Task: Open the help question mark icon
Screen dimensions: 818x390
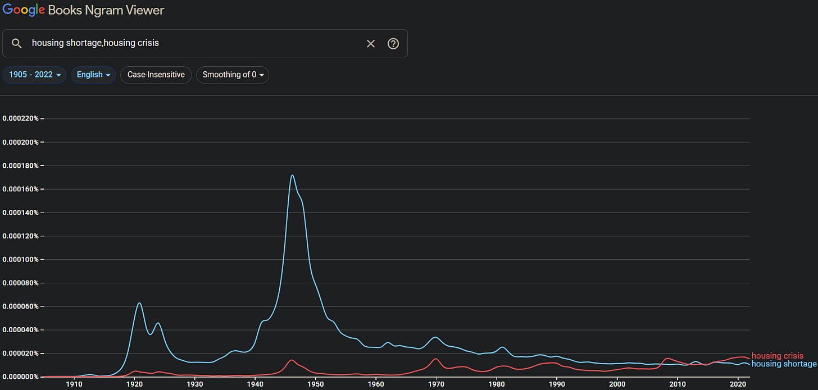Action: pos(393,43)
